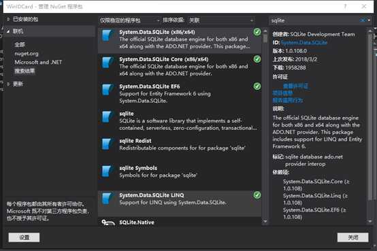
Task: Click version text 1.0.108.0
Action: coord(296,51)
